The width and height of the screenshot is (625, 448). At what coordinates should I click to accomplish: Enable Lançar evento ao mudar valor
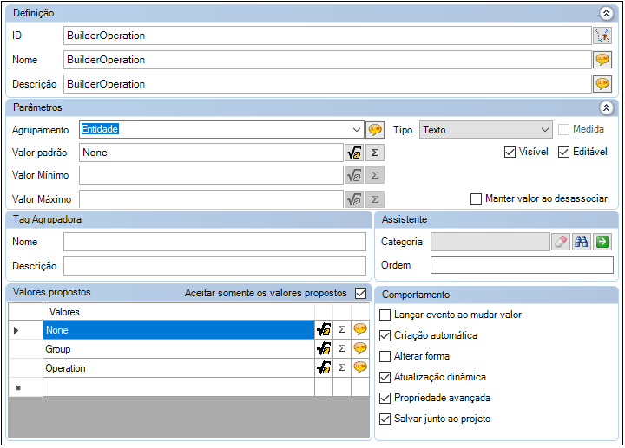pyautogui.click(x=385, y=315)
